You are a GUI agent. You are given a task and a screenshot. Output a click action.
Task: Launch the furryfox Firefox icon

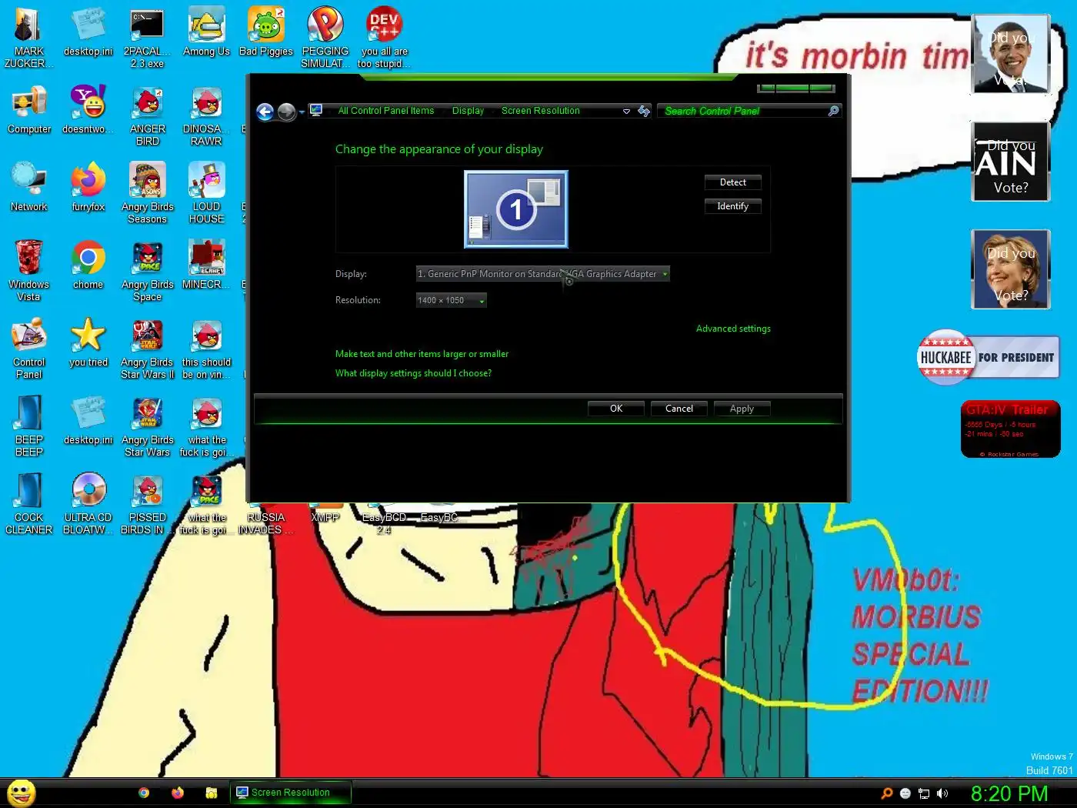[88, 188]
